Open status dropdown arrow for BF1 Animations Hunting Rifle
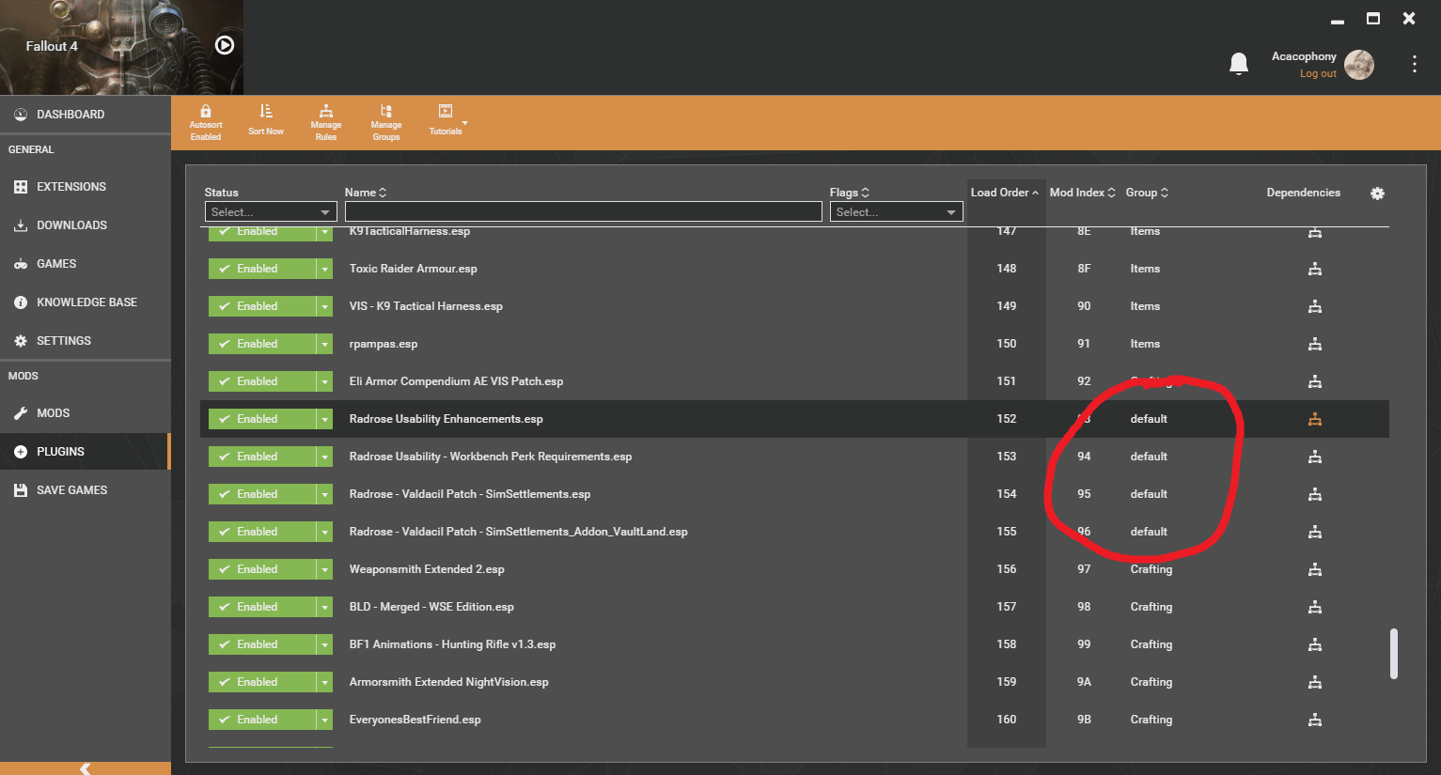This screenshot has width=1441, height=775. [324, 644]
